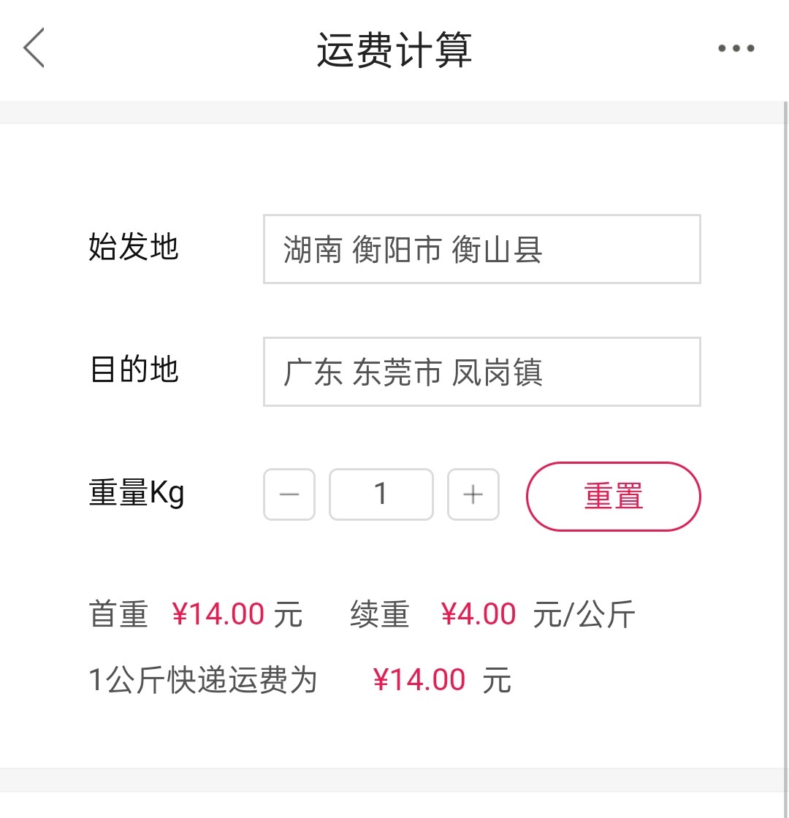Viewport: 789px width, 818px height.
Task: Click the 续重 label text
Action: (379, 614)
